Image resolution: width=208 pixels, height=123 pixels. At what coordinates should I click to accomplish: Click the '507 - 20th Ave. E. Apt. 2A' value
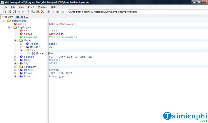pyautogui.click(x=70, y=57)
